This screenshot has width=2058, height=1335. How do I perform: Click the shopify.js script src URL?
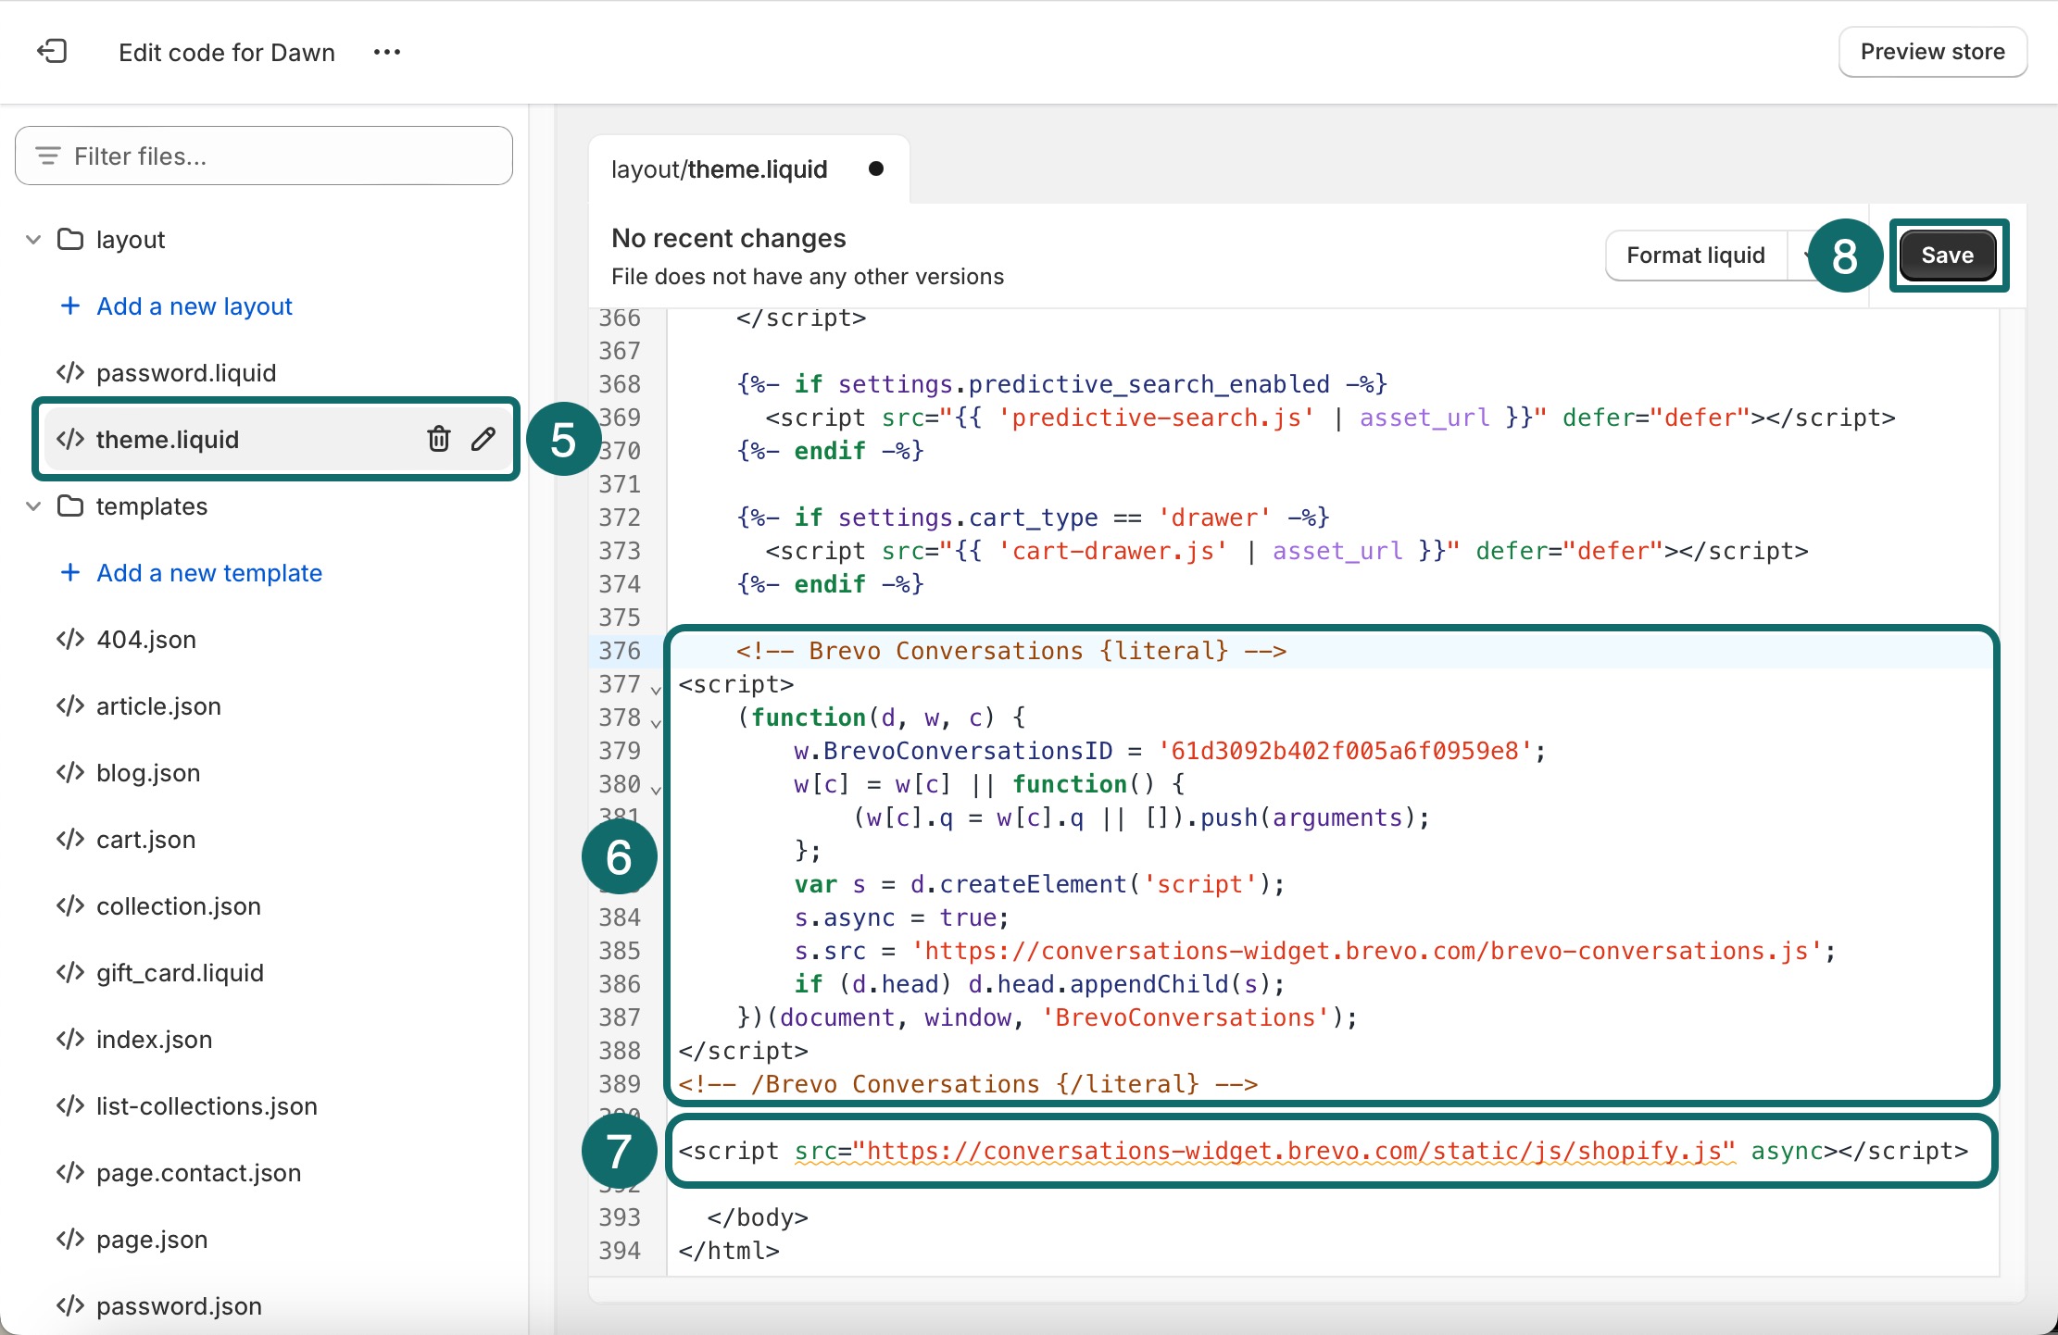click(x=1294, y=1151)
